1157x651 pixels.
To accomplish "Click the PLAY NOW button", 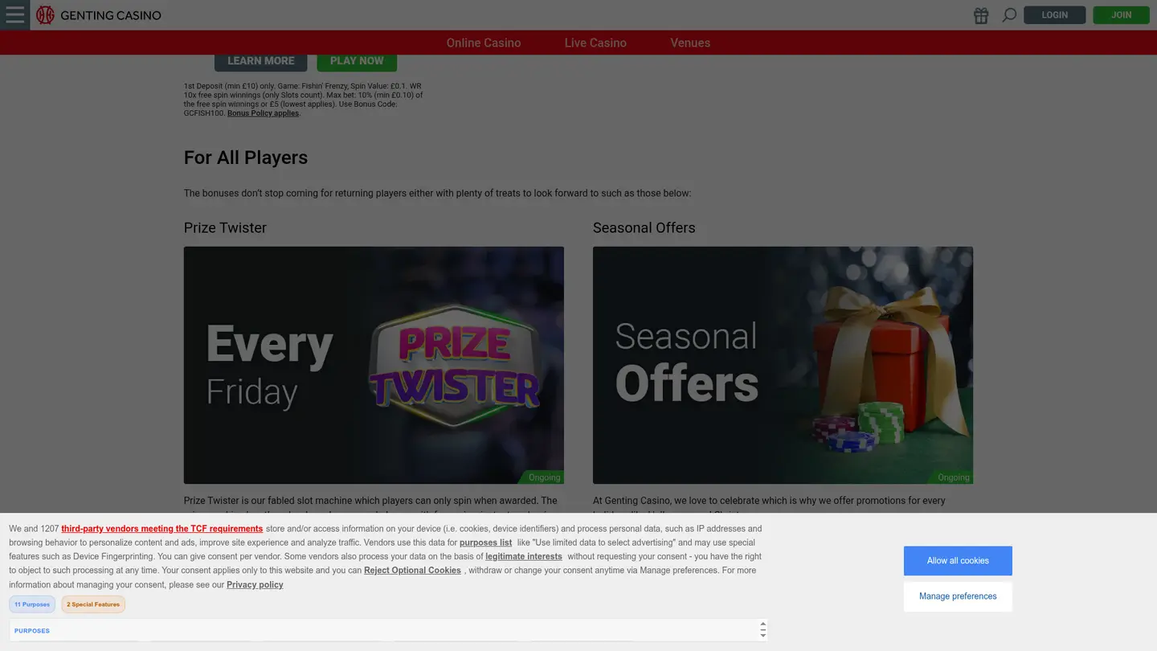I will click(357, 62).
